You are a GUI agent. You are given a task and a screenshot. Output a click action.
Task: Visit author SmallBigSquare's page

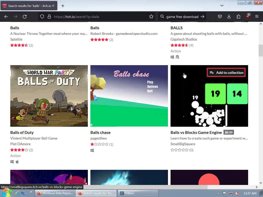(183, 144)
